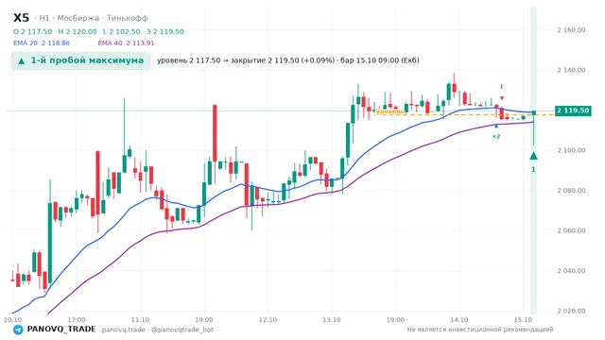Click the red down-triangle sell marker
The height and width of the screenshot is (340, 605).
[x=502, y=98]
